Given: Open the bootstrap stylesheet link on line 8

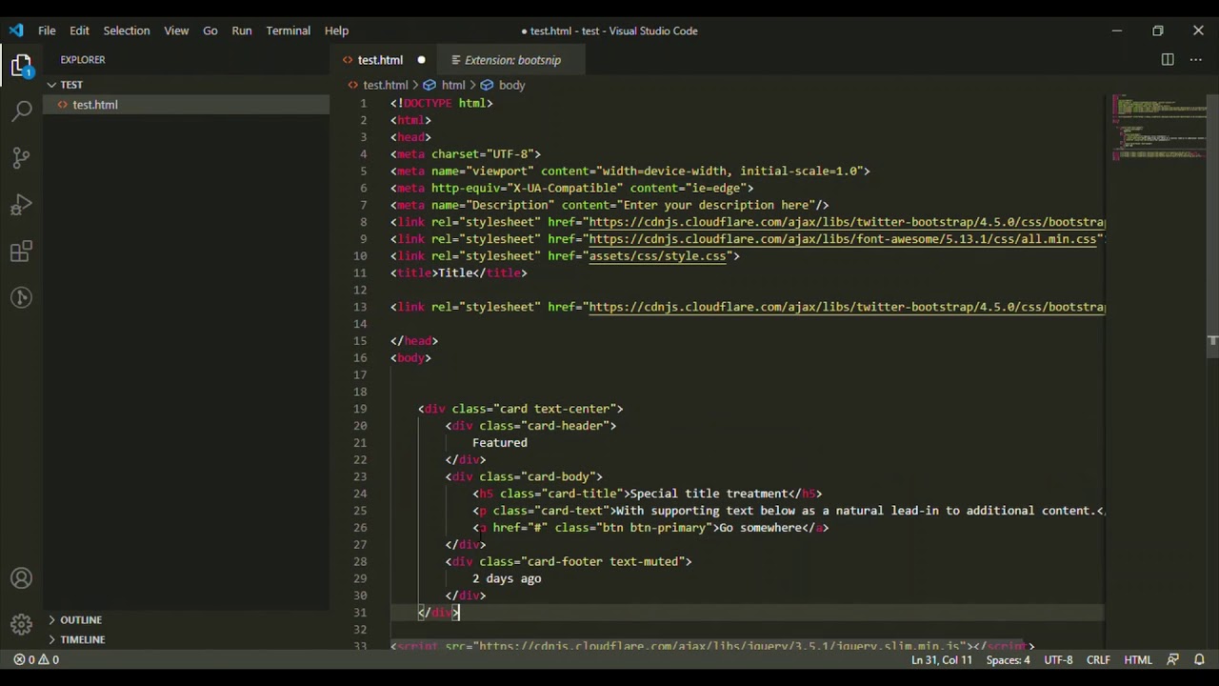Looking at the screenshot, I should tap(847, 222).
